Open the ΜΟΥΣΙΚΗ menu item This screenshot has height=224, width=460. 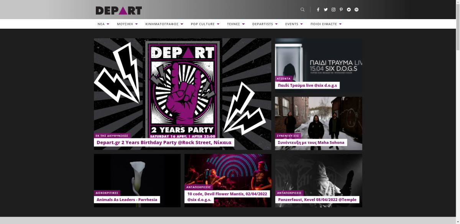point(125,24)
